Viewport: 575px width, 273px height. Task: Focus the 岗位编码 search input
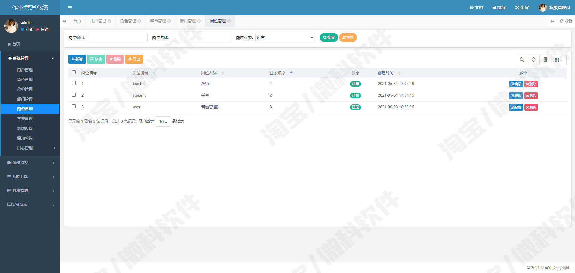[118, 37]
